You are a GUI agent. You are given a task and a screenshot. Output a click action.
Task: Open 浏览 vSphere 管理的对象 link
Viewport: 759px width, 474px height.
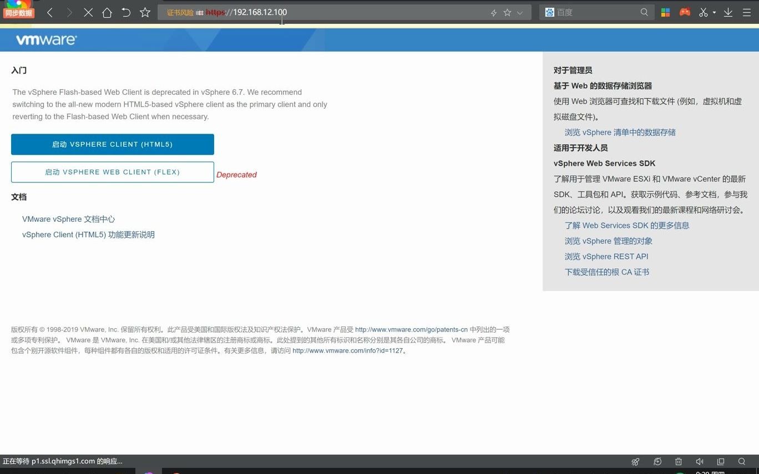click(x=609, y=241)
